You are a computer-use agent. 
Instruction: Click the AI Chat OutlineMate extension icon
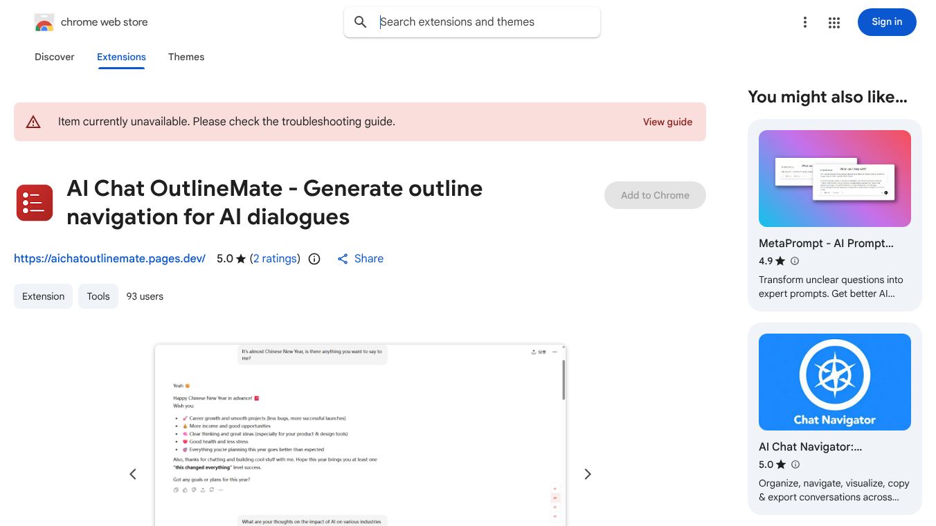tap(34, 202)
